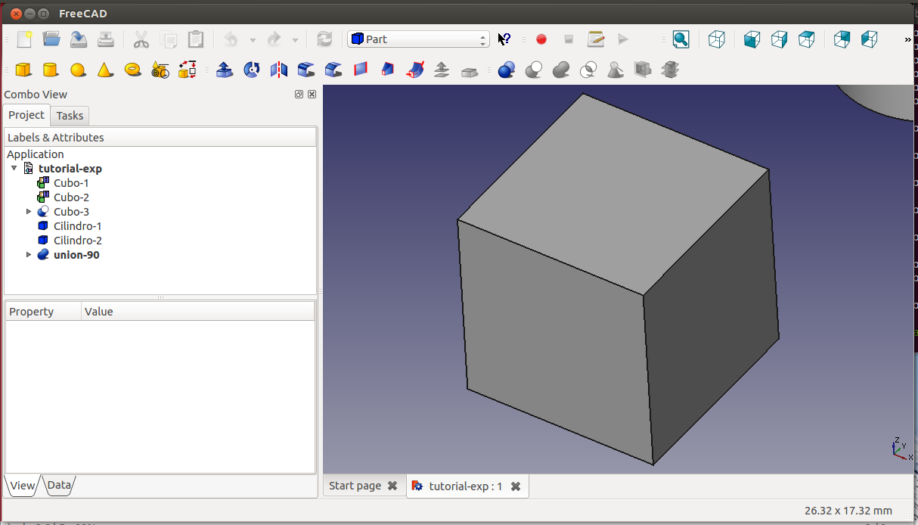Click the Cylinder primitive tool
The width and height of the screenshot is (918, 525).
(51, 70)
